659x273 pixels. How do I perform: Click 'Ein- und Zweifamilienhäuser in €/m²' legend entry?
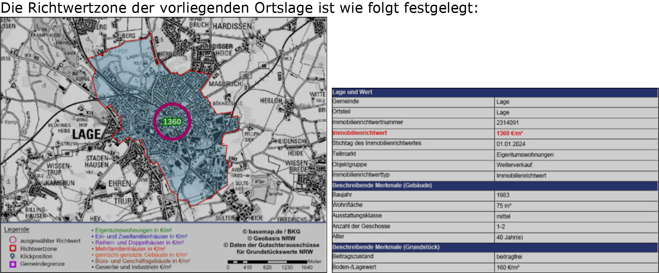pyautogui.click(x=141, y=236)
